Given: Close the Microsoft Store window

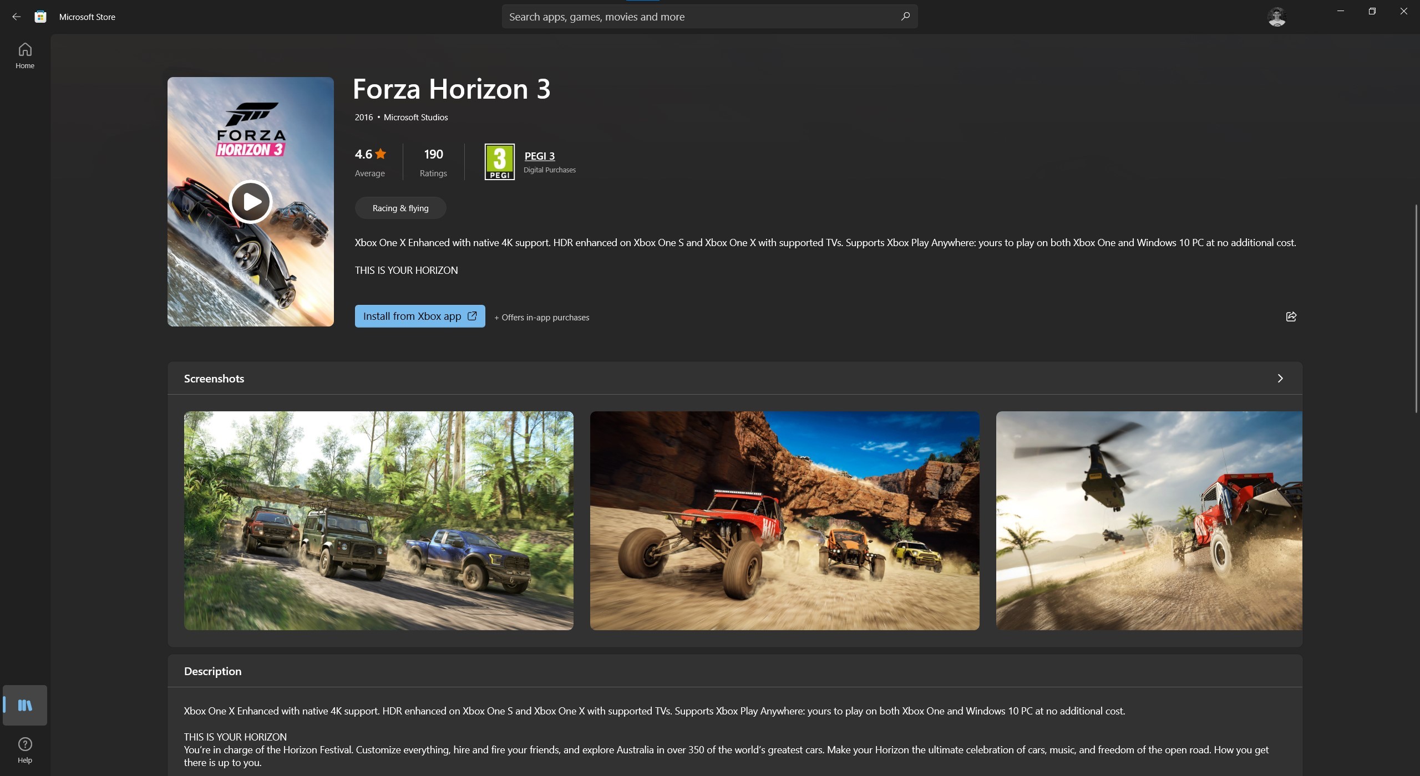Looking at the screenshot, I should (x=1404, y=11).
